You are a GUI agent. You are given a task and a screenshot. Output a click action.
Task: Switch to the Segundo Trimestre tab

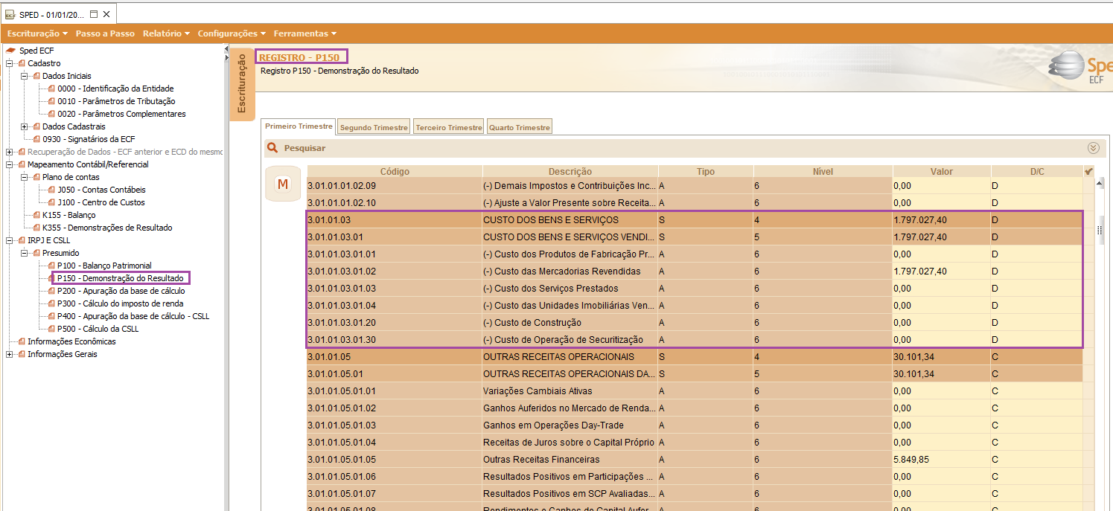(x=374, y=127)
